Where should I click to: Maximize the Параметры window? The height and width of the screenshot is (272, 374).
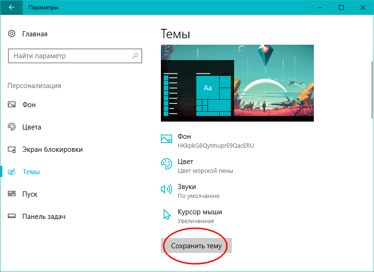click(341, 7)
